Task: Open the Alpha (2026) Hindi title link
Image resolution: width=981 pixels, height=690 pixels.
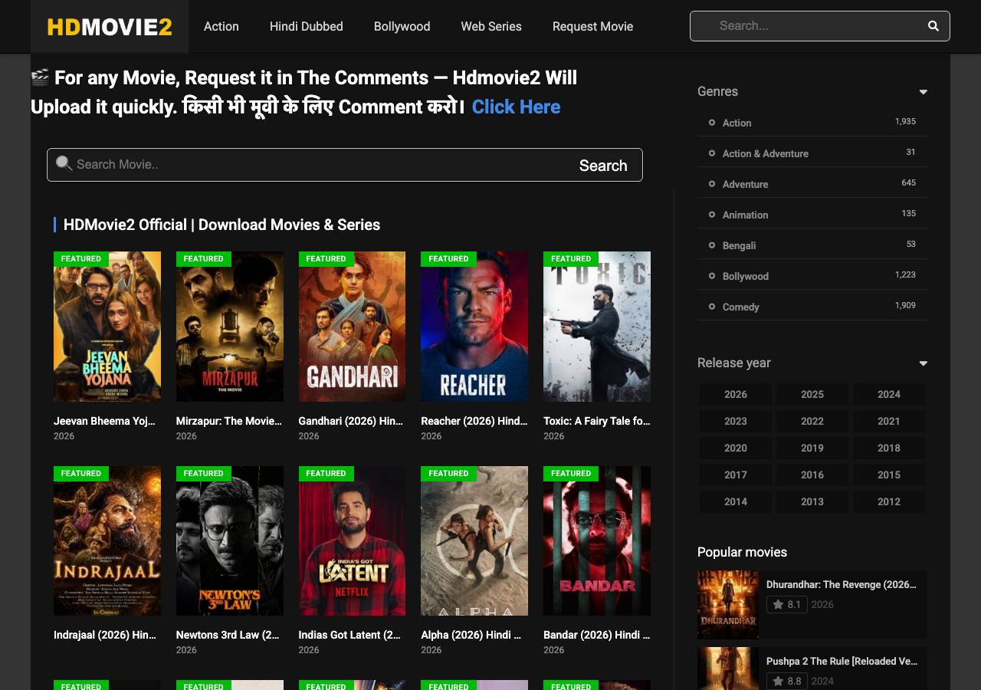Action: pyautogui.click(x=471, y=635)
